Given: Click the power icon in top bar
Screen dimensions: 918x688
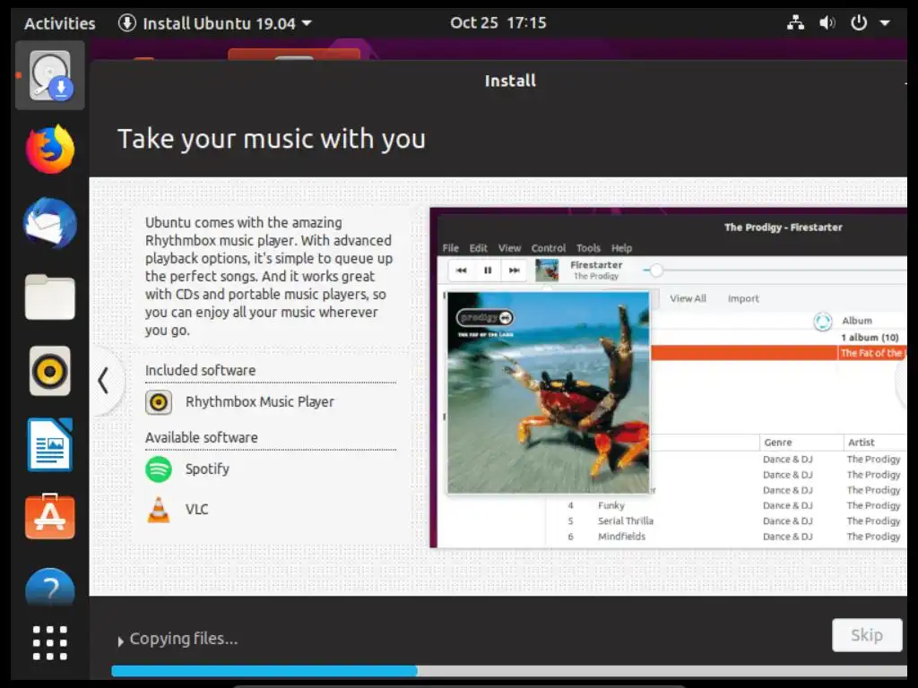Looking at the screenshot, I should click(858, 22).
